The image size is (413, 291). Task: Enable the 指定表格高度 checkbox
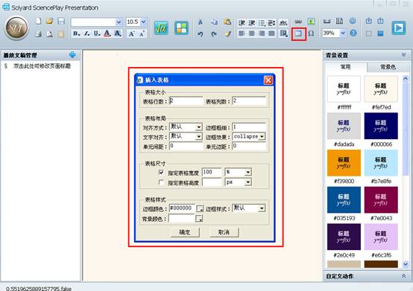pyautogui.click(x=161, y=182)
